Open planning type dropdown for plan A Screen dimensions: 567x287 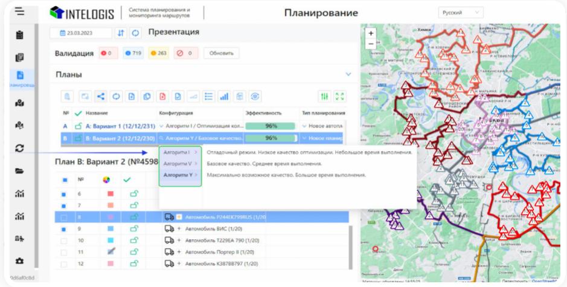[x=304, y=126]
